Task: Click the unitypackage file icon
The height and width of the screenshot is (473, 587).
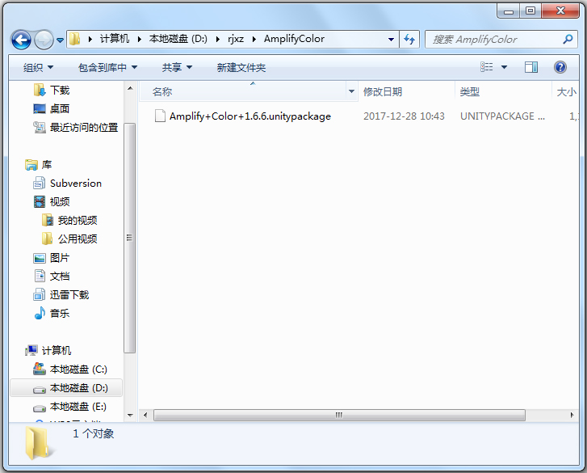Action: 160,116
